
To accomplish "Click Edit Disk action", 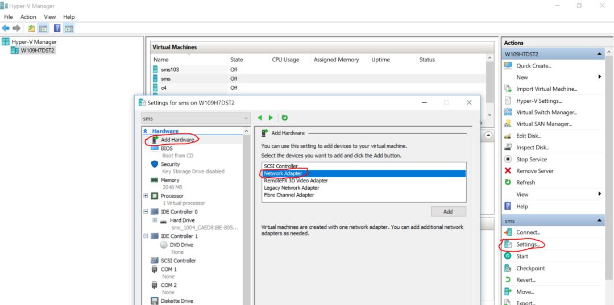I will point(529,136).
